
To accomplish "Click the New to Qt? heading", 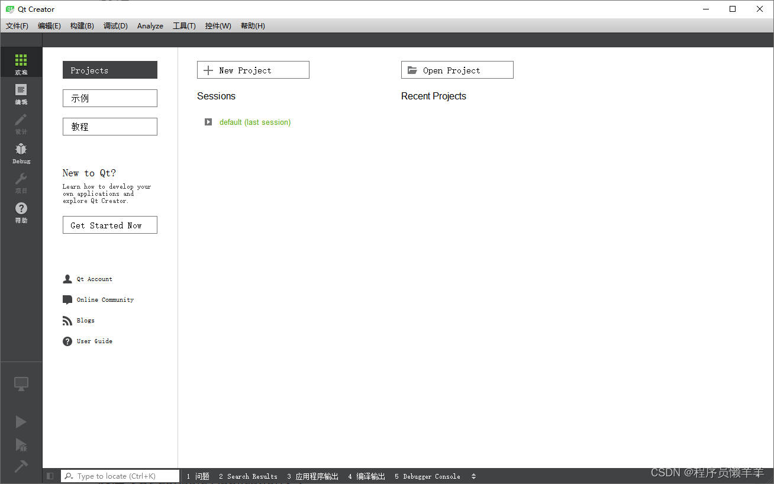I will coord(89,173).
